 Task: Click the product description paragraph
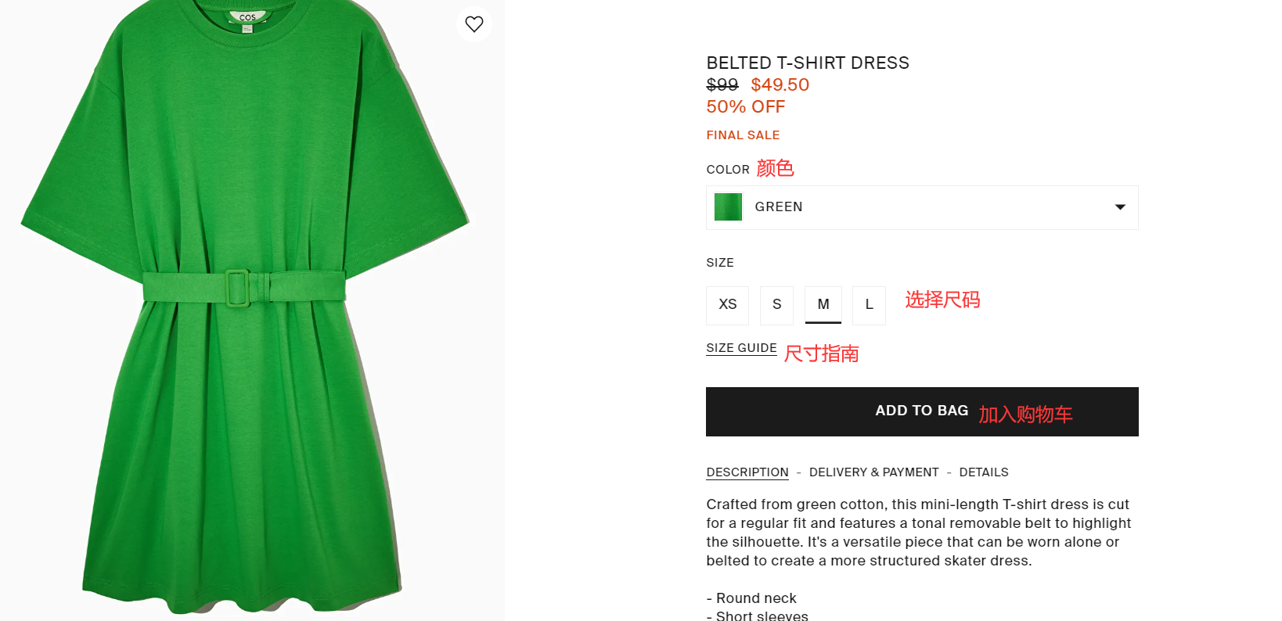(918, 533)
